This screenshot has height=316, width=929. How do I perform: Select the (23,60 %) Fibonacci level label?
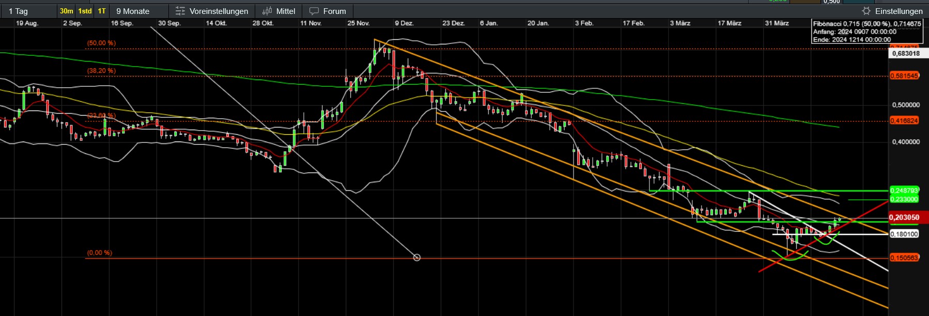[x=101, y=115]
